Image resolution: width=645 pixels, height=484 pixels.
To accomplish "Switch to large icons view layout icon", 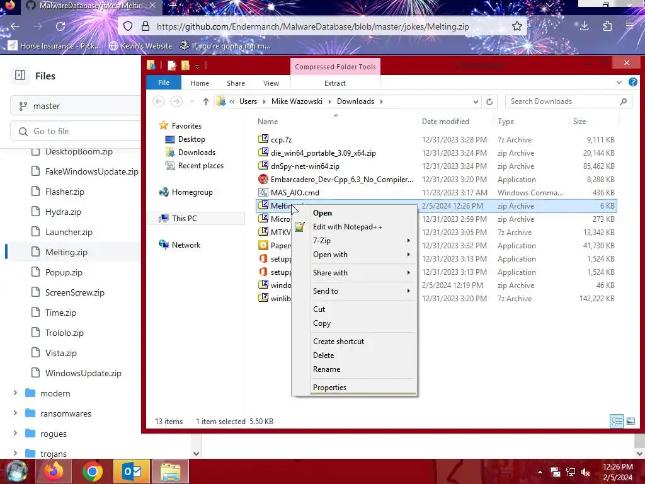I will [x=630, y=421].
